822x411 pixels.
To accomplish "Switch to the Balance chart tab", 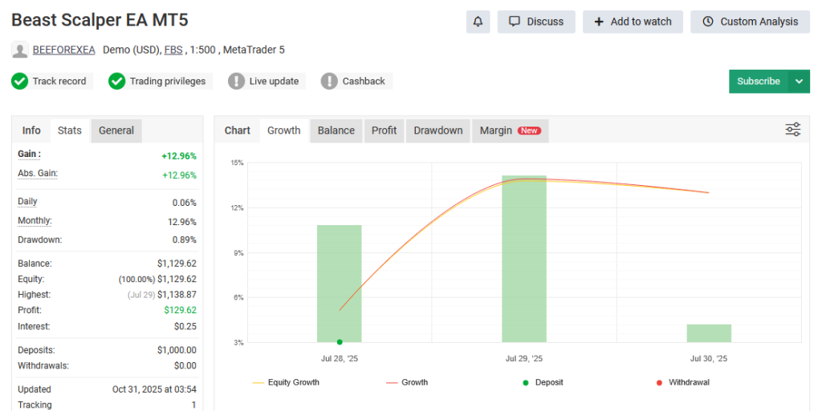I will (x=336, y=131).
